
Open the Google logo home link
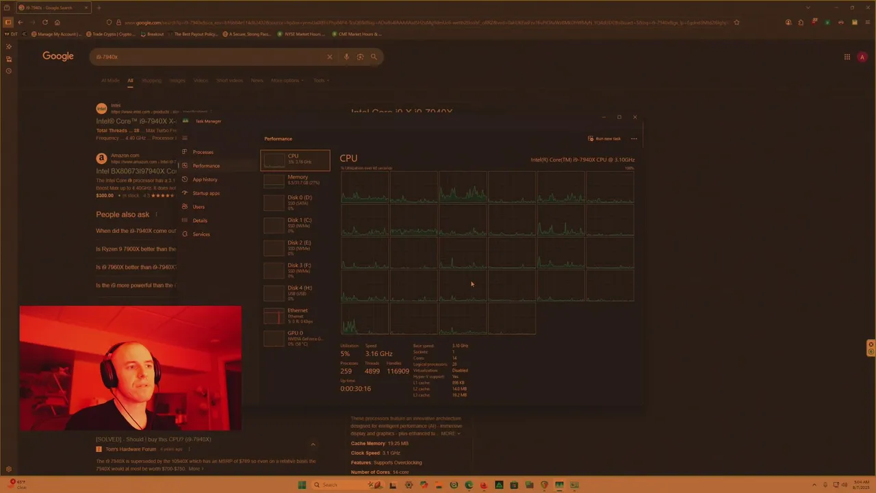click(x=58, y=56)
